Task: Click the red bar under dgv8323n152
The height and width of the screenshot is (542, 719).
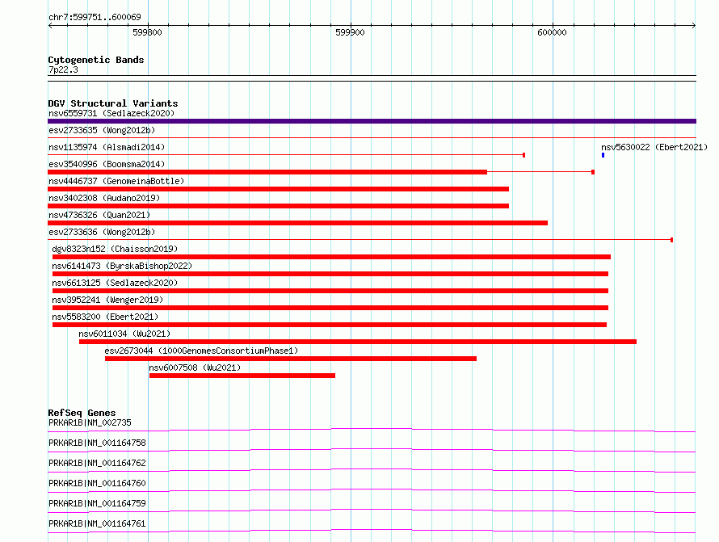Action: click(331, 257)
